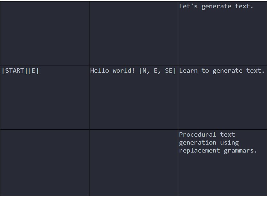
Task: Click blank area under 'Let's generate text.'
Action: (x=222, y=38)
